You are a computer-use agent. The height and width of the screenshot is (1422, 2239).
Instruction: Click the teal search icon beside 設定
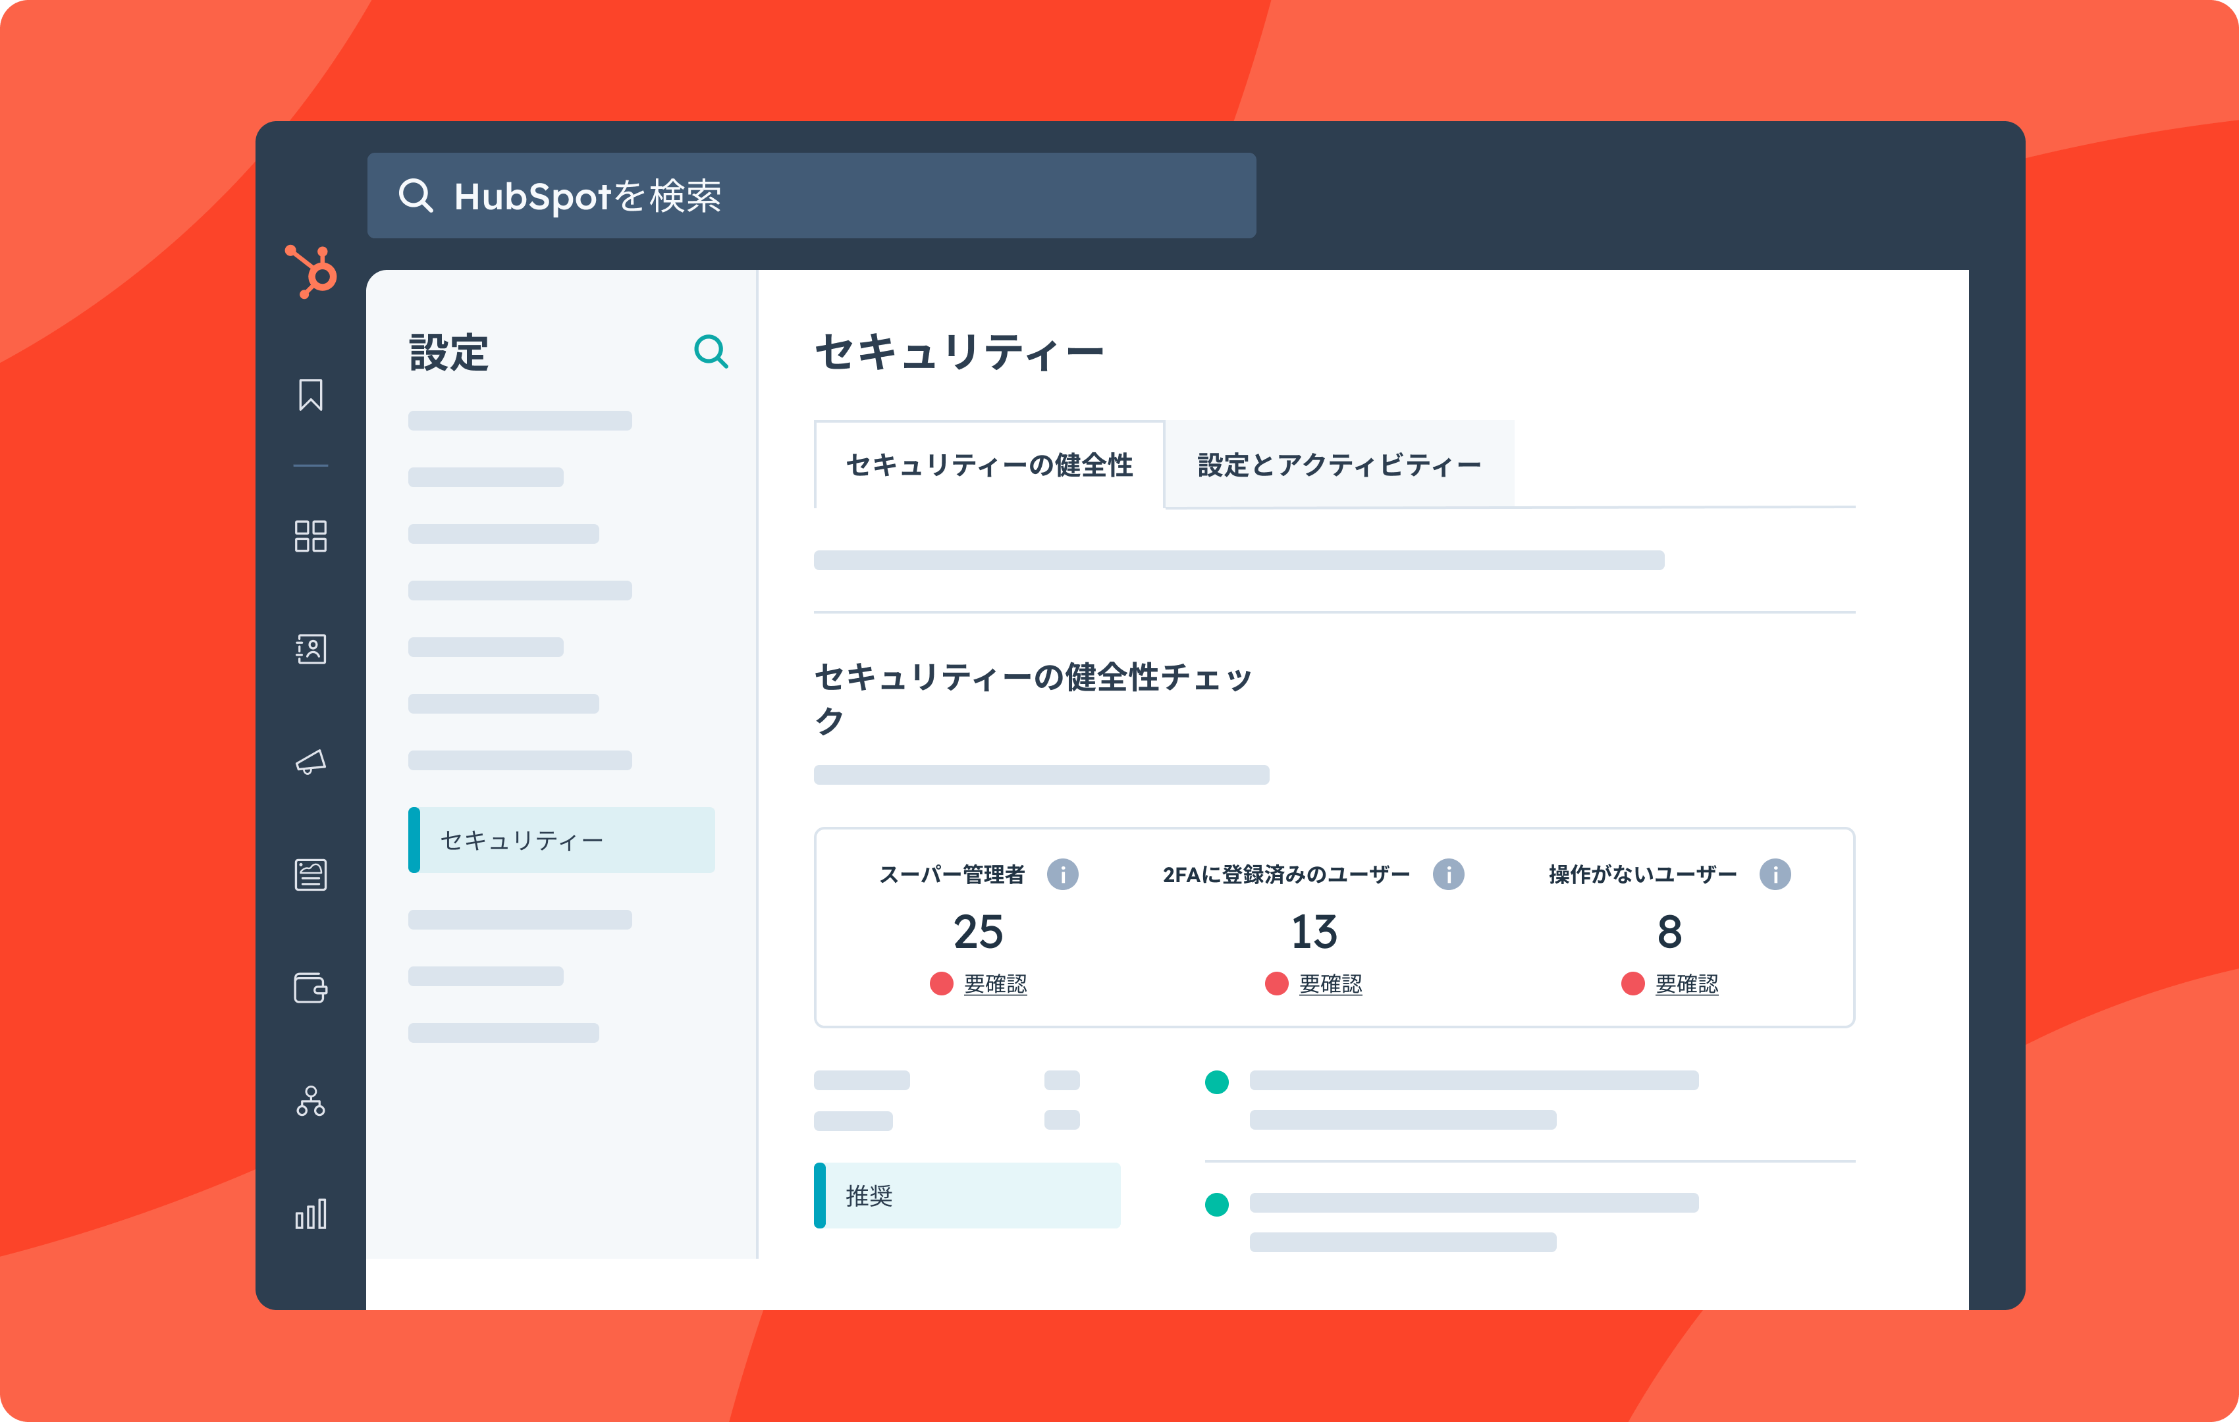coord(711,352)
